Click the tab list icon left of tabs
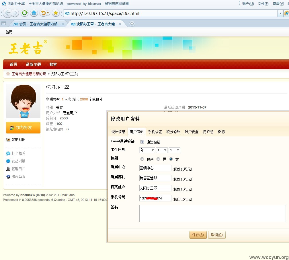The width and height of the screenshot is (289, 260). pyautogui.click(x=3, y=24)
